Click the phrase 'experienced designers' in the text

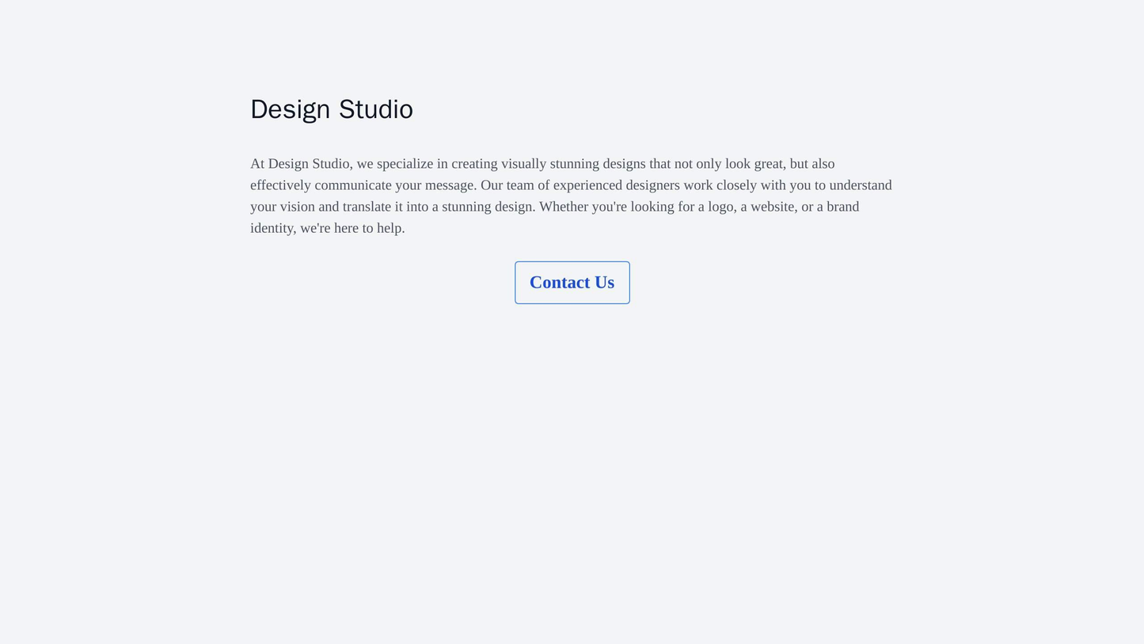(x=611, y=185)
